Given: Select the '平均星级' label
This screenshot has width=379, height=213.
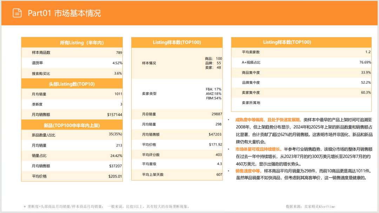Looking at the screenshot, I should coord(149,164).
